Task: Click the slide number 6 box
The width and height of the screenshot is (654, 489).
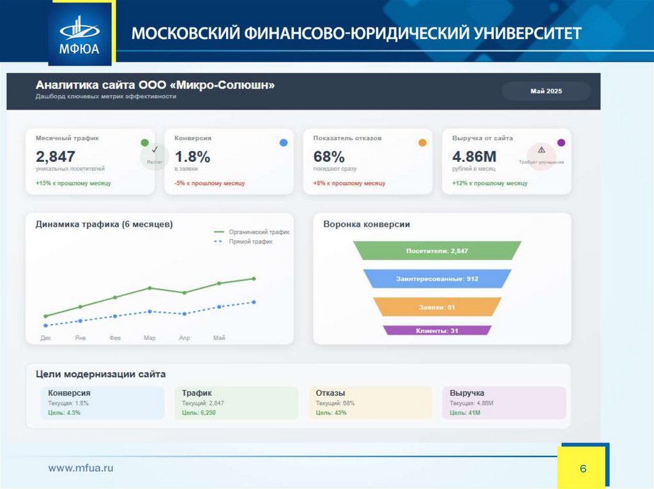Action: point(581,468)
